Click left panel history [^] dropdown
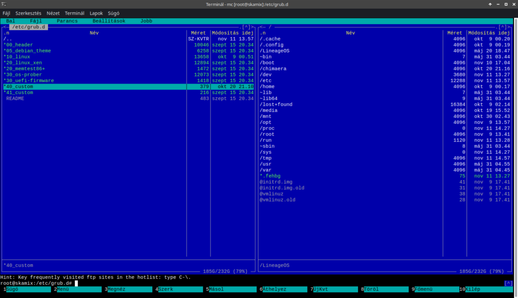This screenshot has height=298, width=518. [246, 27]
